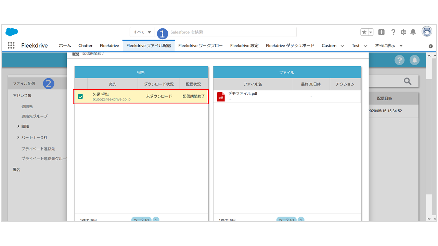This screenshot has width=438, height=246.
Task: Expand the パートナー会社 tree node
Action: 18,137
